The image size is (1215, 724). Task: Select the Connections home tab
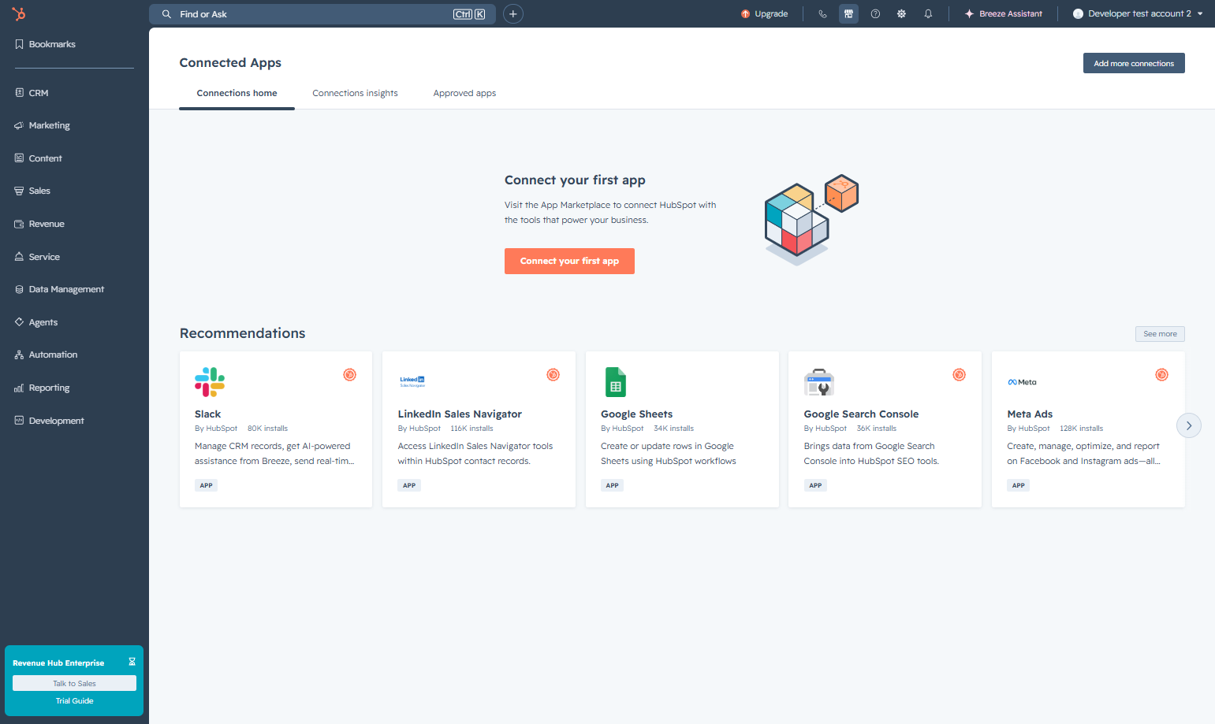[237, 93]
